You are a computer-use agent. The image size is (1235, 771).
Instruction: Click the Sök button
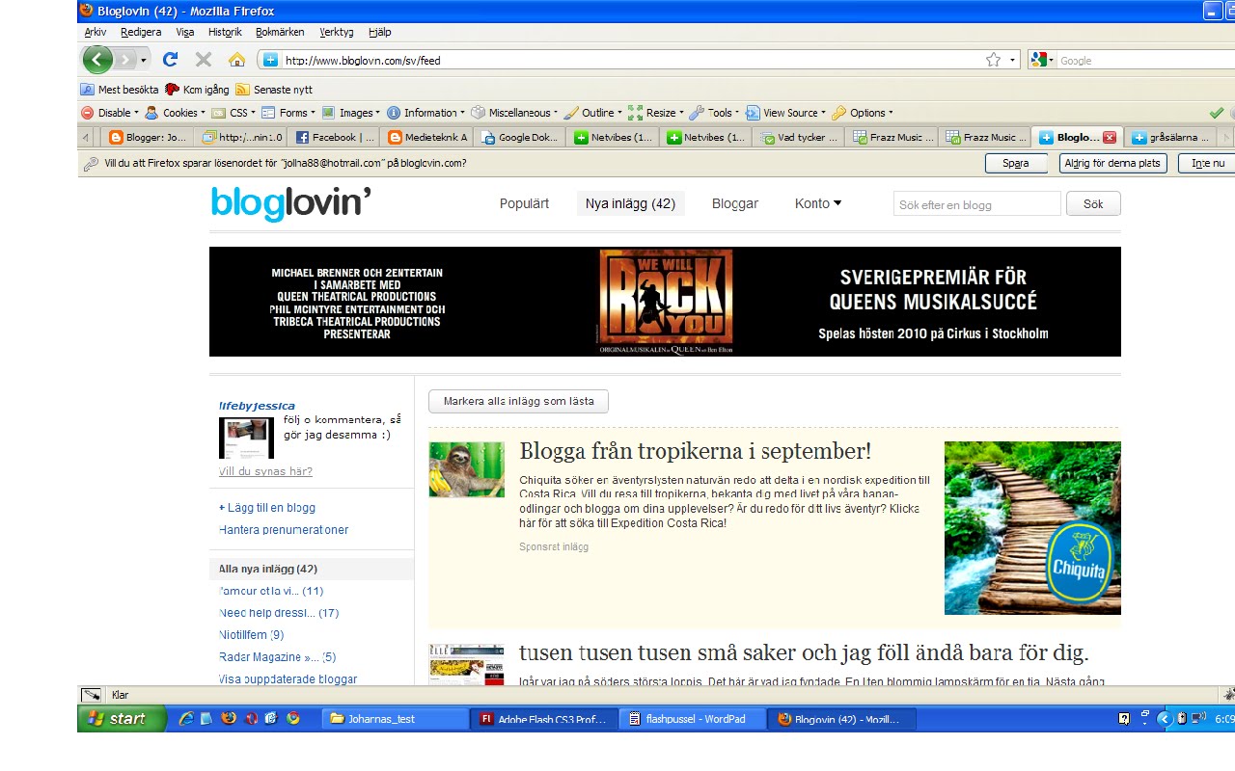[1093, 204]
